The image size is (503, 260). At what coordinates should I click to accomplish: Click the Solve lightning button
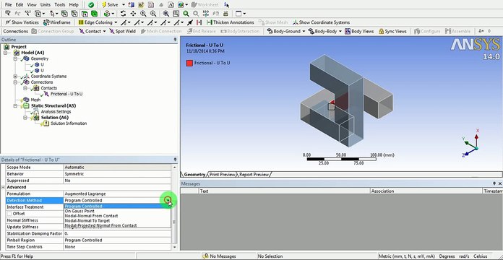tap(110, 5)
